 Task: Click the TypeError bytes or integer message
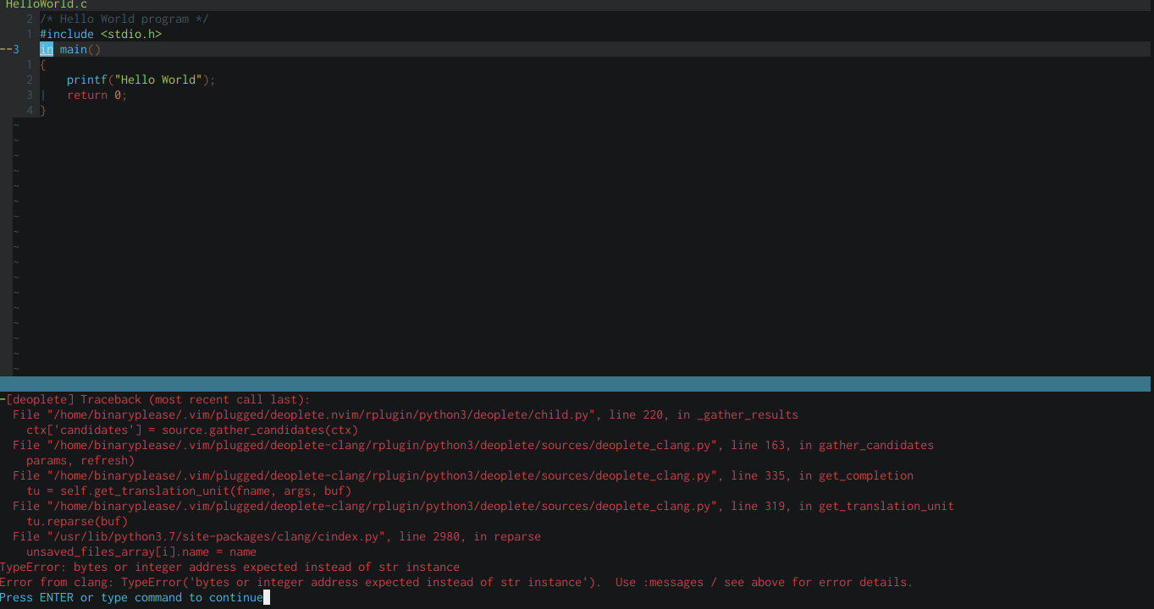click(x=229, y=567)
